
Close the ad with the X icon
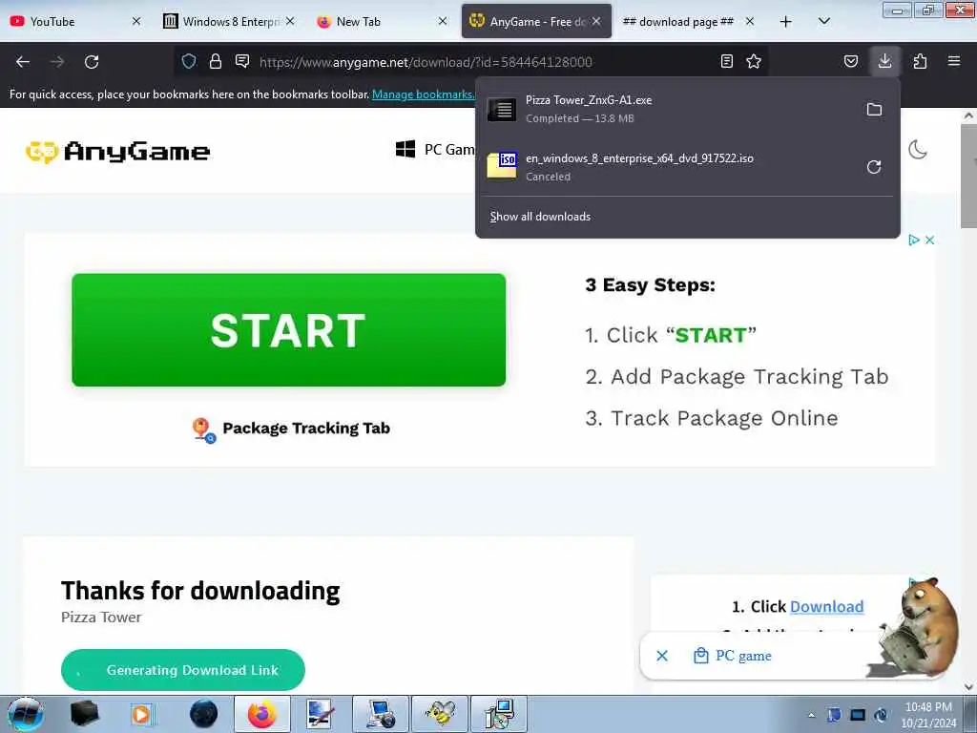pos(929,240)
